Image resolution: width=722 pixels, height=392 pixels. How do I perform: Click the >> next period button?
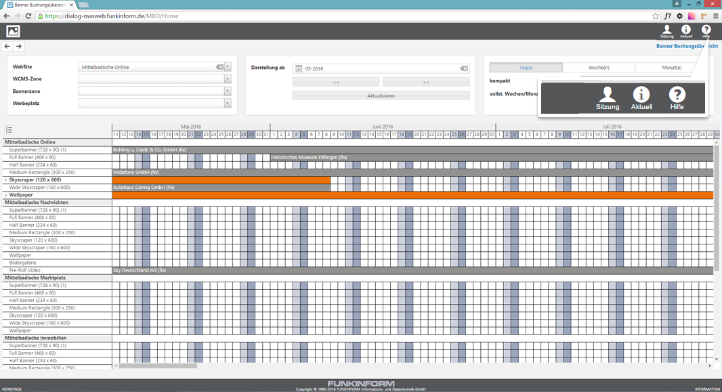426,82
